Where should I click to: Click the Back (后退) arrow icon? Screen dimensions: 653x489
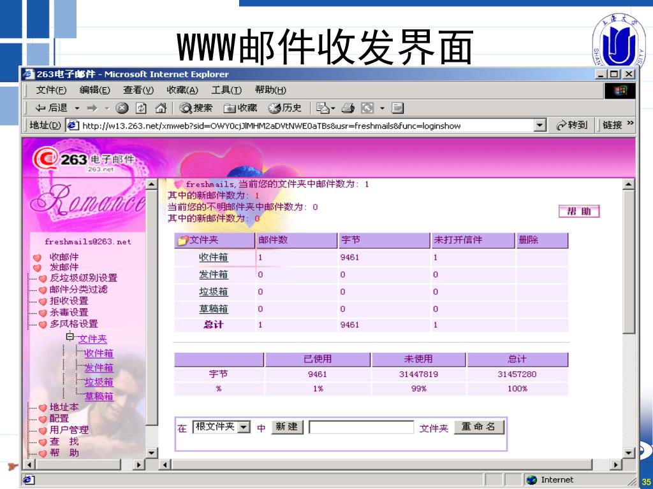pos(40,108)
